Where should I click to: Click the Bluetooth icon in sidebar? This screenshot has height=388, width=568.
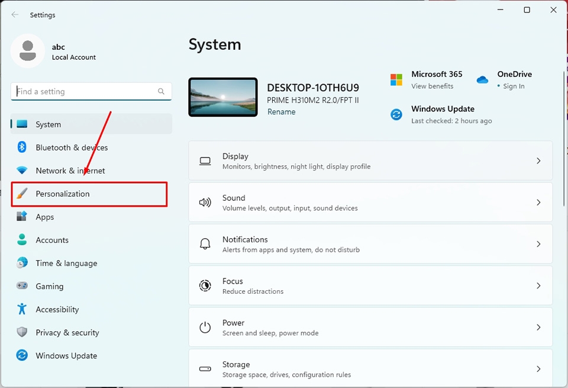pos(22,147)
